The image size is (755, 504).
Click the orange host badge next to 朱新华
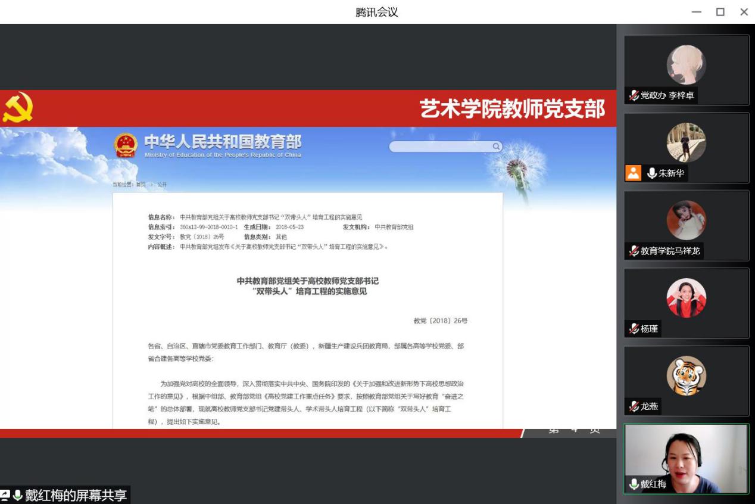pyautogui.click(x=633, y=173)
